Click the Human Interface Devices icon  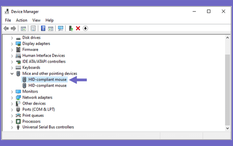[18, 56]
